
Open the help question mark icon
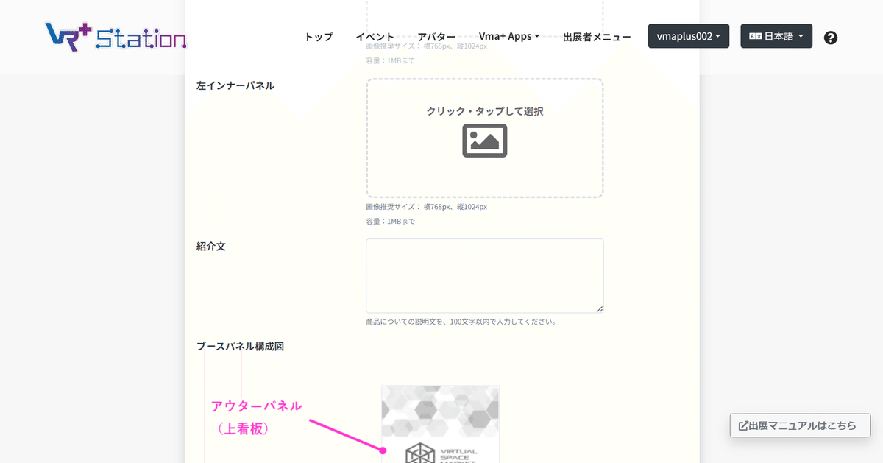point(831,38)
